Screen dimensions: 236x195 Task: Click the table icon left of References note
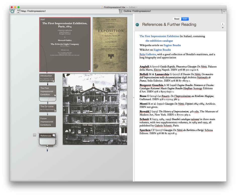tap(35, 135)
